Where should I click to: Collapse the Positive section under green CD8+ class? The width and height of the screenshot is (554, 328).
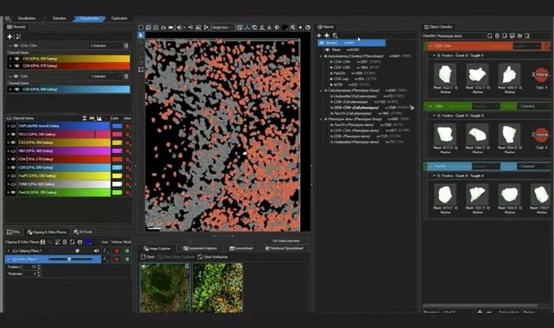click(x=434, y=116)
